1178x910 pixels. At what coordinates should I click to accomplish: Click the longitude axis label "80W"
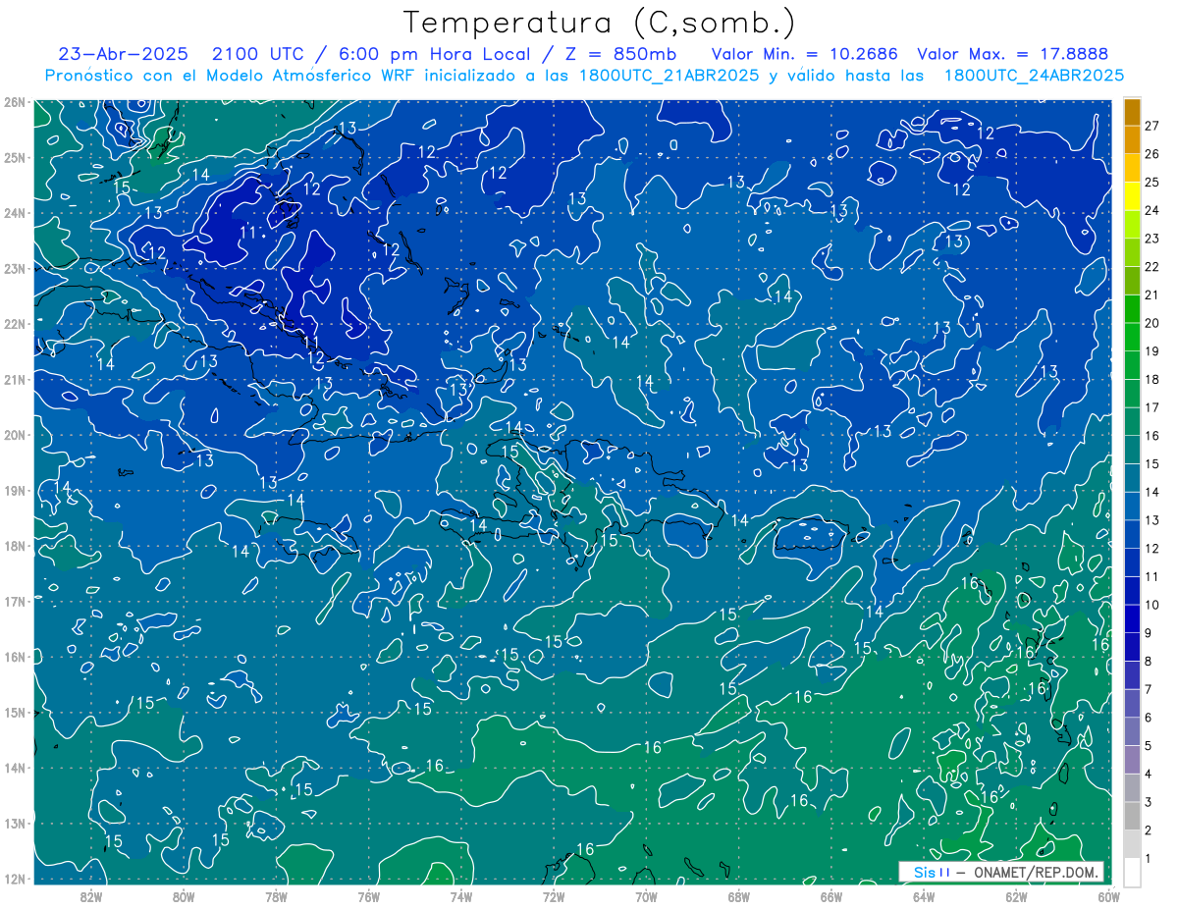point(184,897)
